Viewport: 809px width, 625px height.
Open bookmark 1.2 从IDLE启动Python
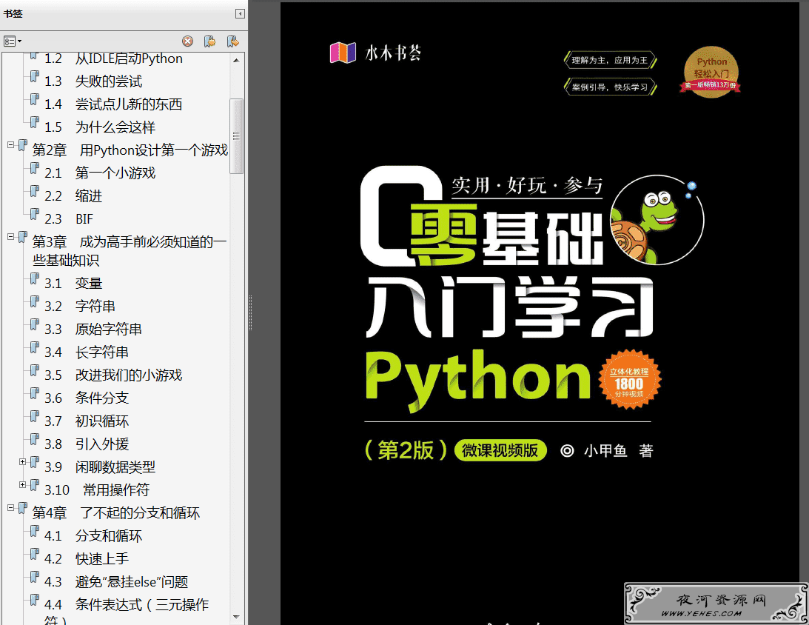(x=113, y=59)
